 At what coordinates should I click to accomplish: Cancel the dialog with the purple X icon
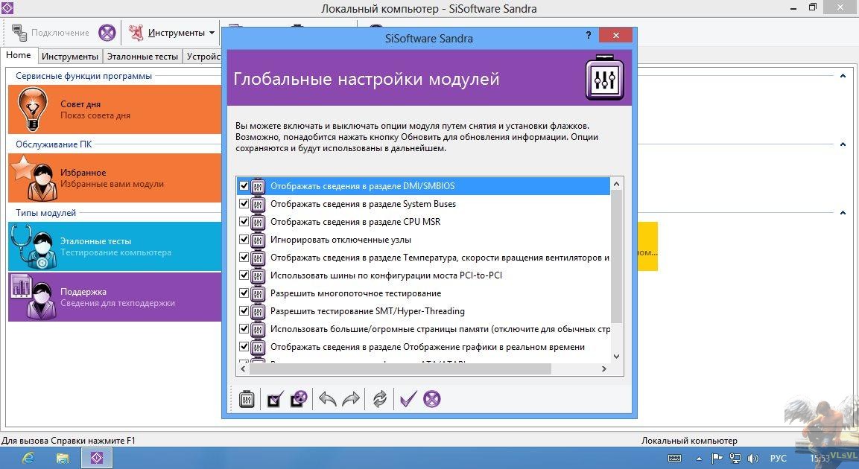431,399
